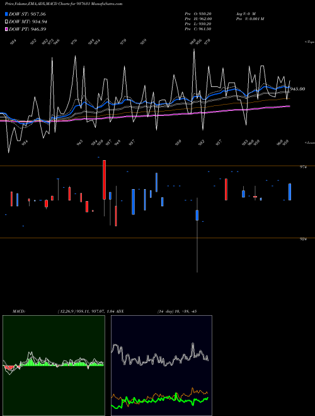This screenshot has height=416, width=315.
Task: Click the '<Tops' axis label
Action: click(309, 42)
